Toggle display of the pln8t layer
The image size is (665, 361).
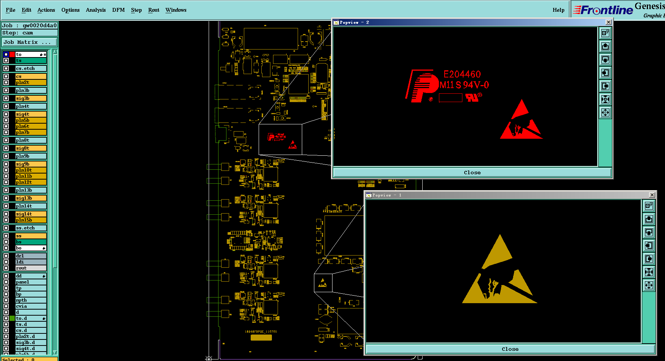pos(6,140)
